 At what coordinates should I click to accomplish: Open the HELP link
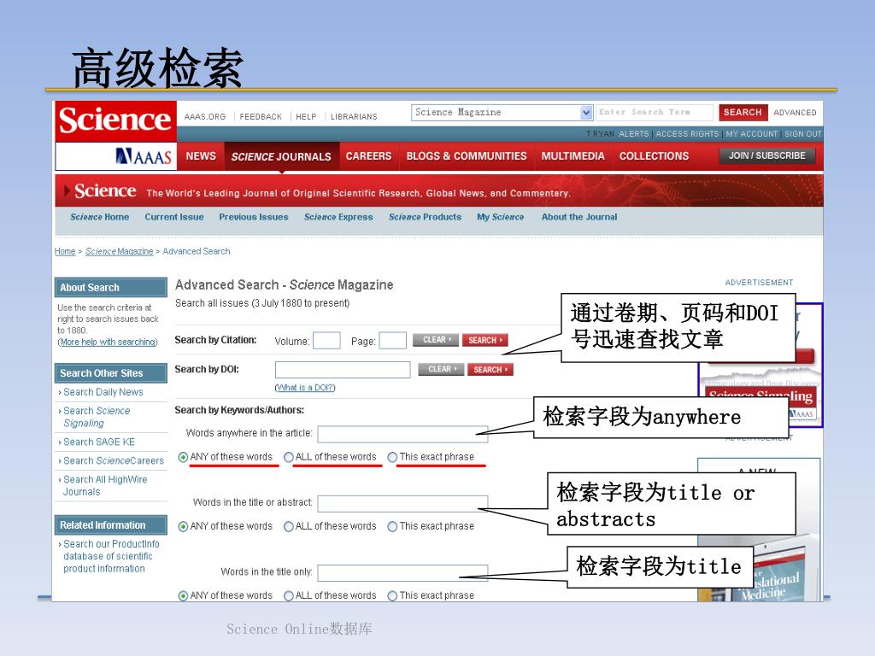(x=306, y=116)
